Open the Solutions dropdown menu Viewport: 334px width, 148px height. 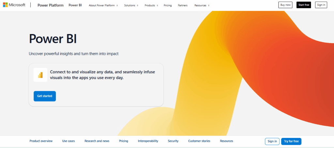click(x=131, y=6)
